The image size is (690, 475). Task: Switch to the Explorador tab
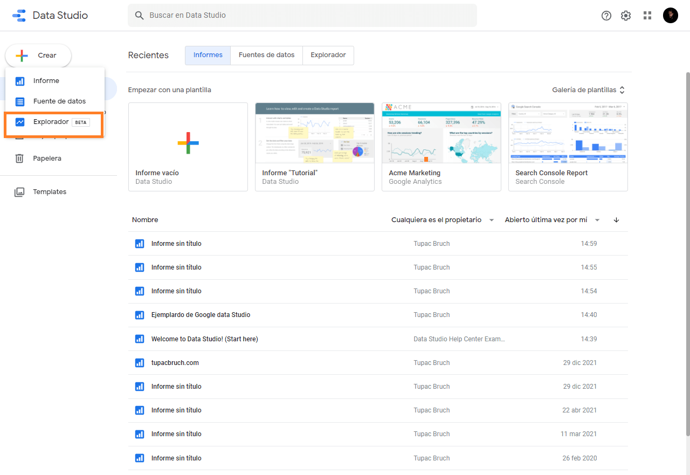coord(328,56)
